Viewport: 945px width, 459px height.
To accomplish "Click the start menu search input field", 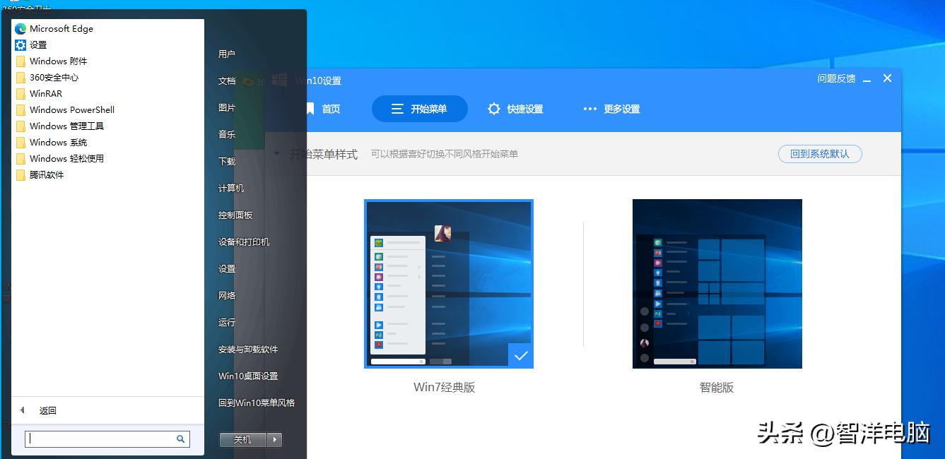I will coord(99,439).
